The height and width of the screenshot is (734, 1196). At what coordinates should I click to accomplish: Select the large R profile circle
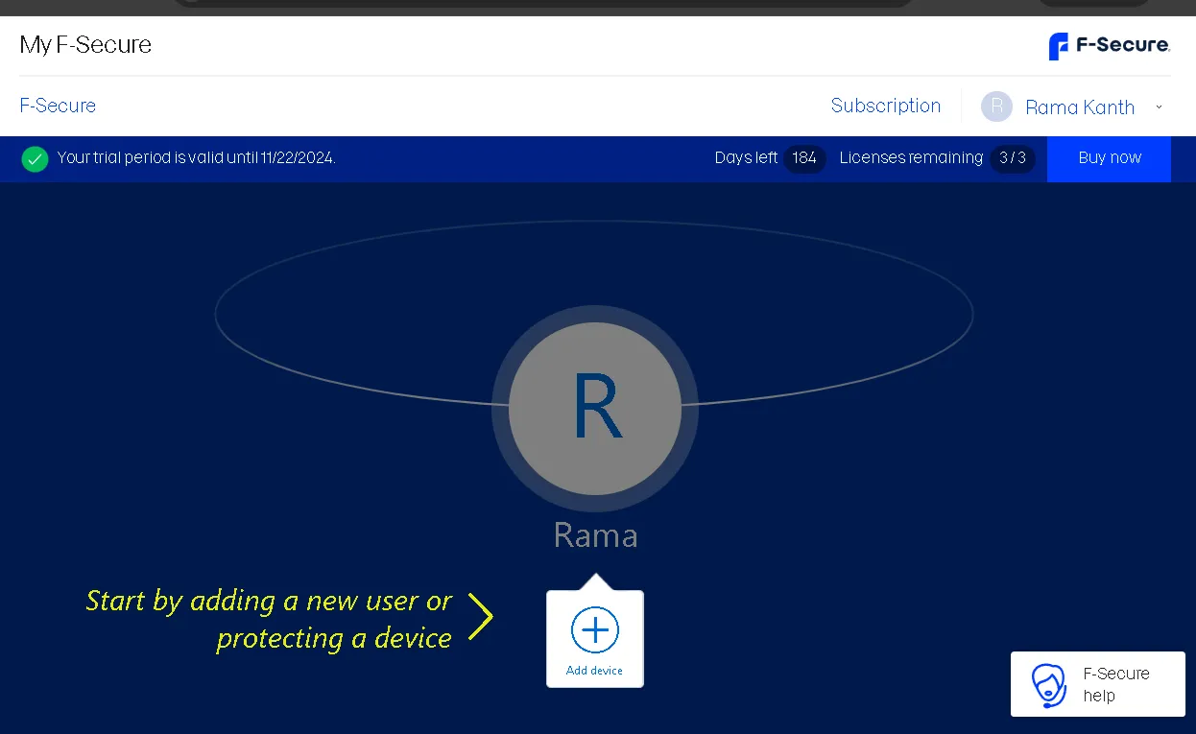pyautogui.click(x=595, y=408)
